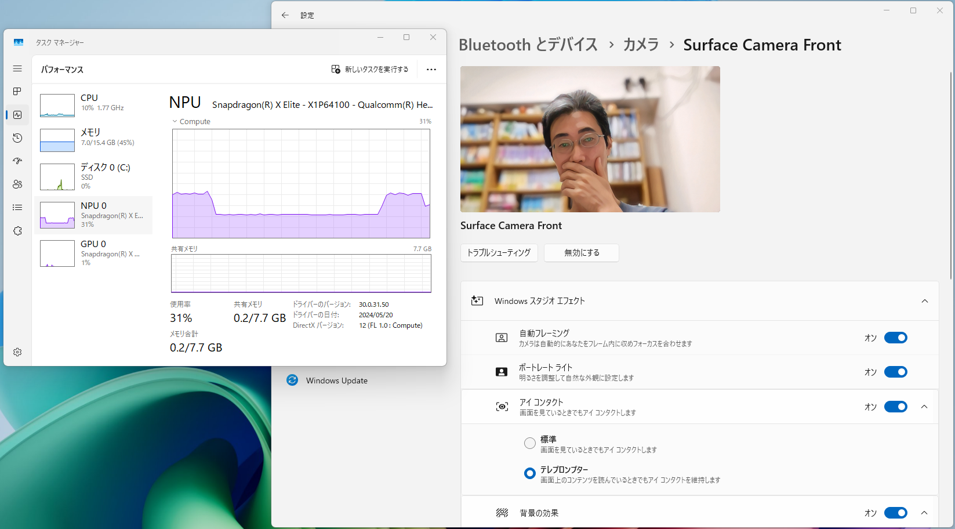Open Task Manager settings via the gear icon
This screenshot has width=955, height=529.
[17, 352]
